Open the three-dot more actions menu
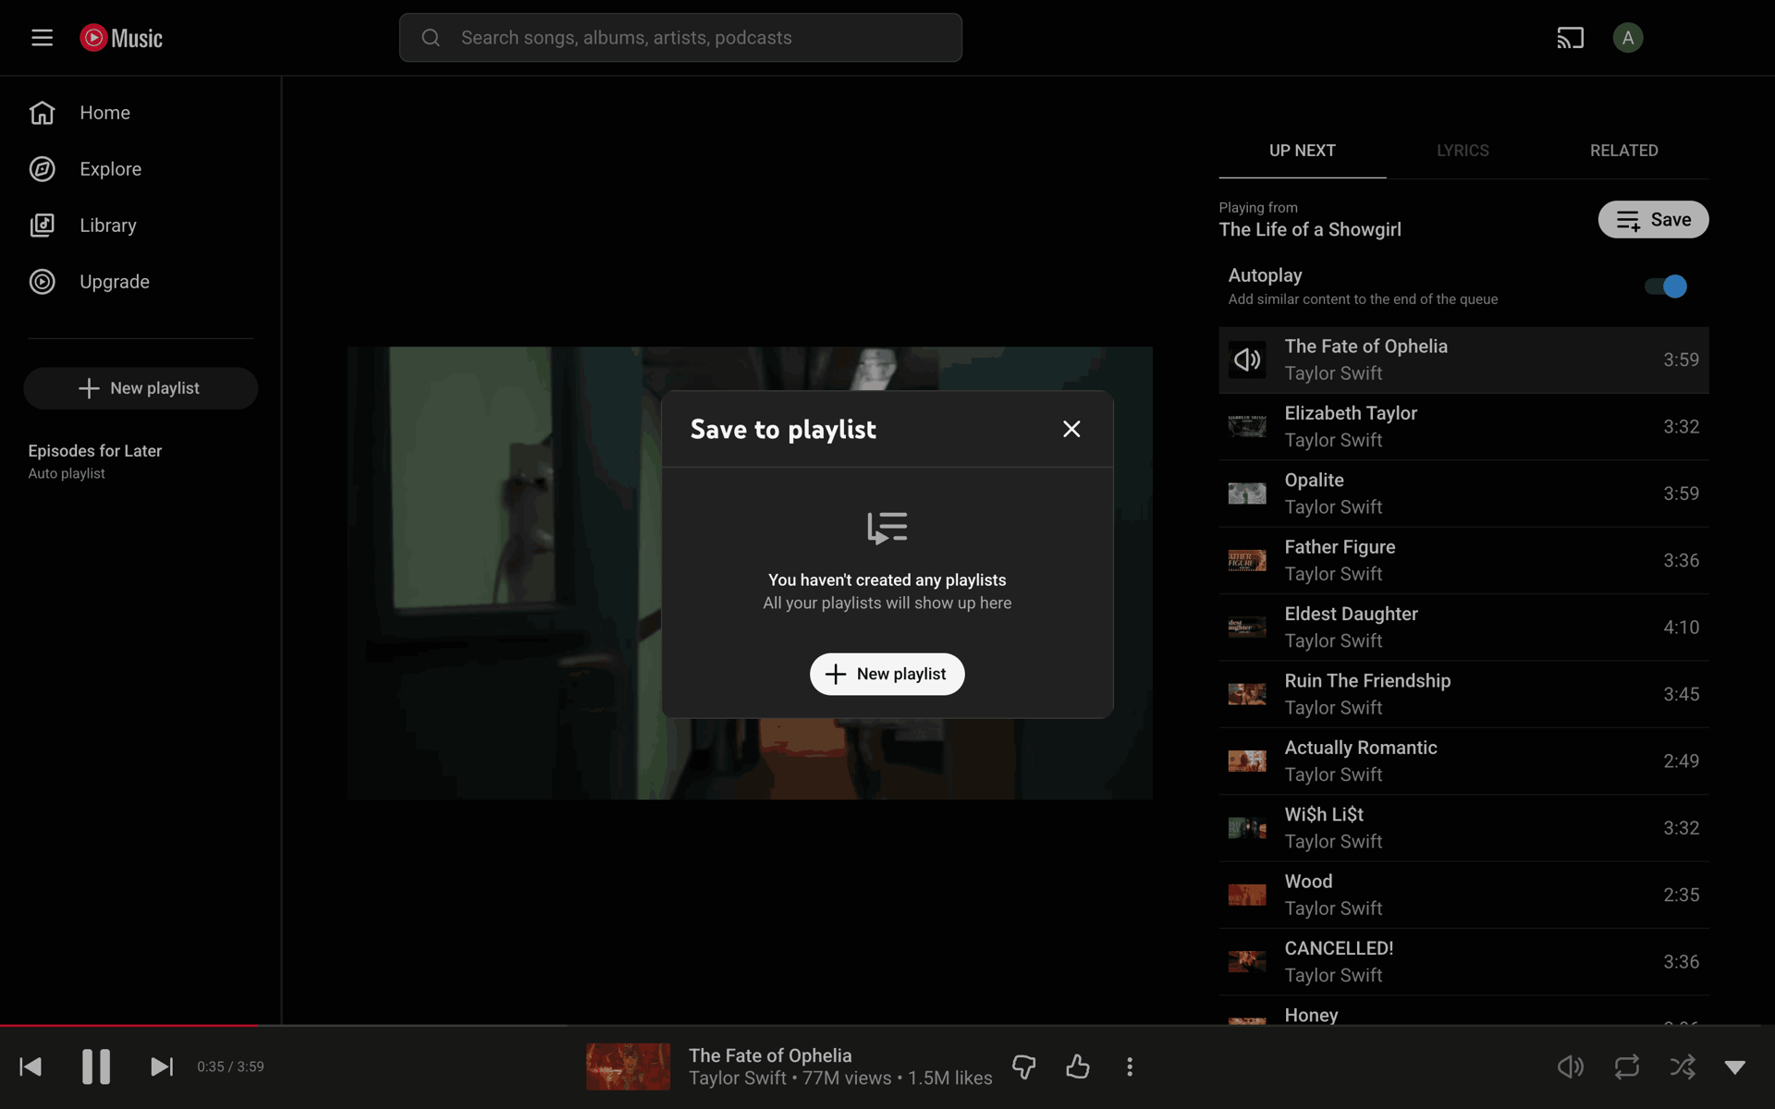 1130,1066
